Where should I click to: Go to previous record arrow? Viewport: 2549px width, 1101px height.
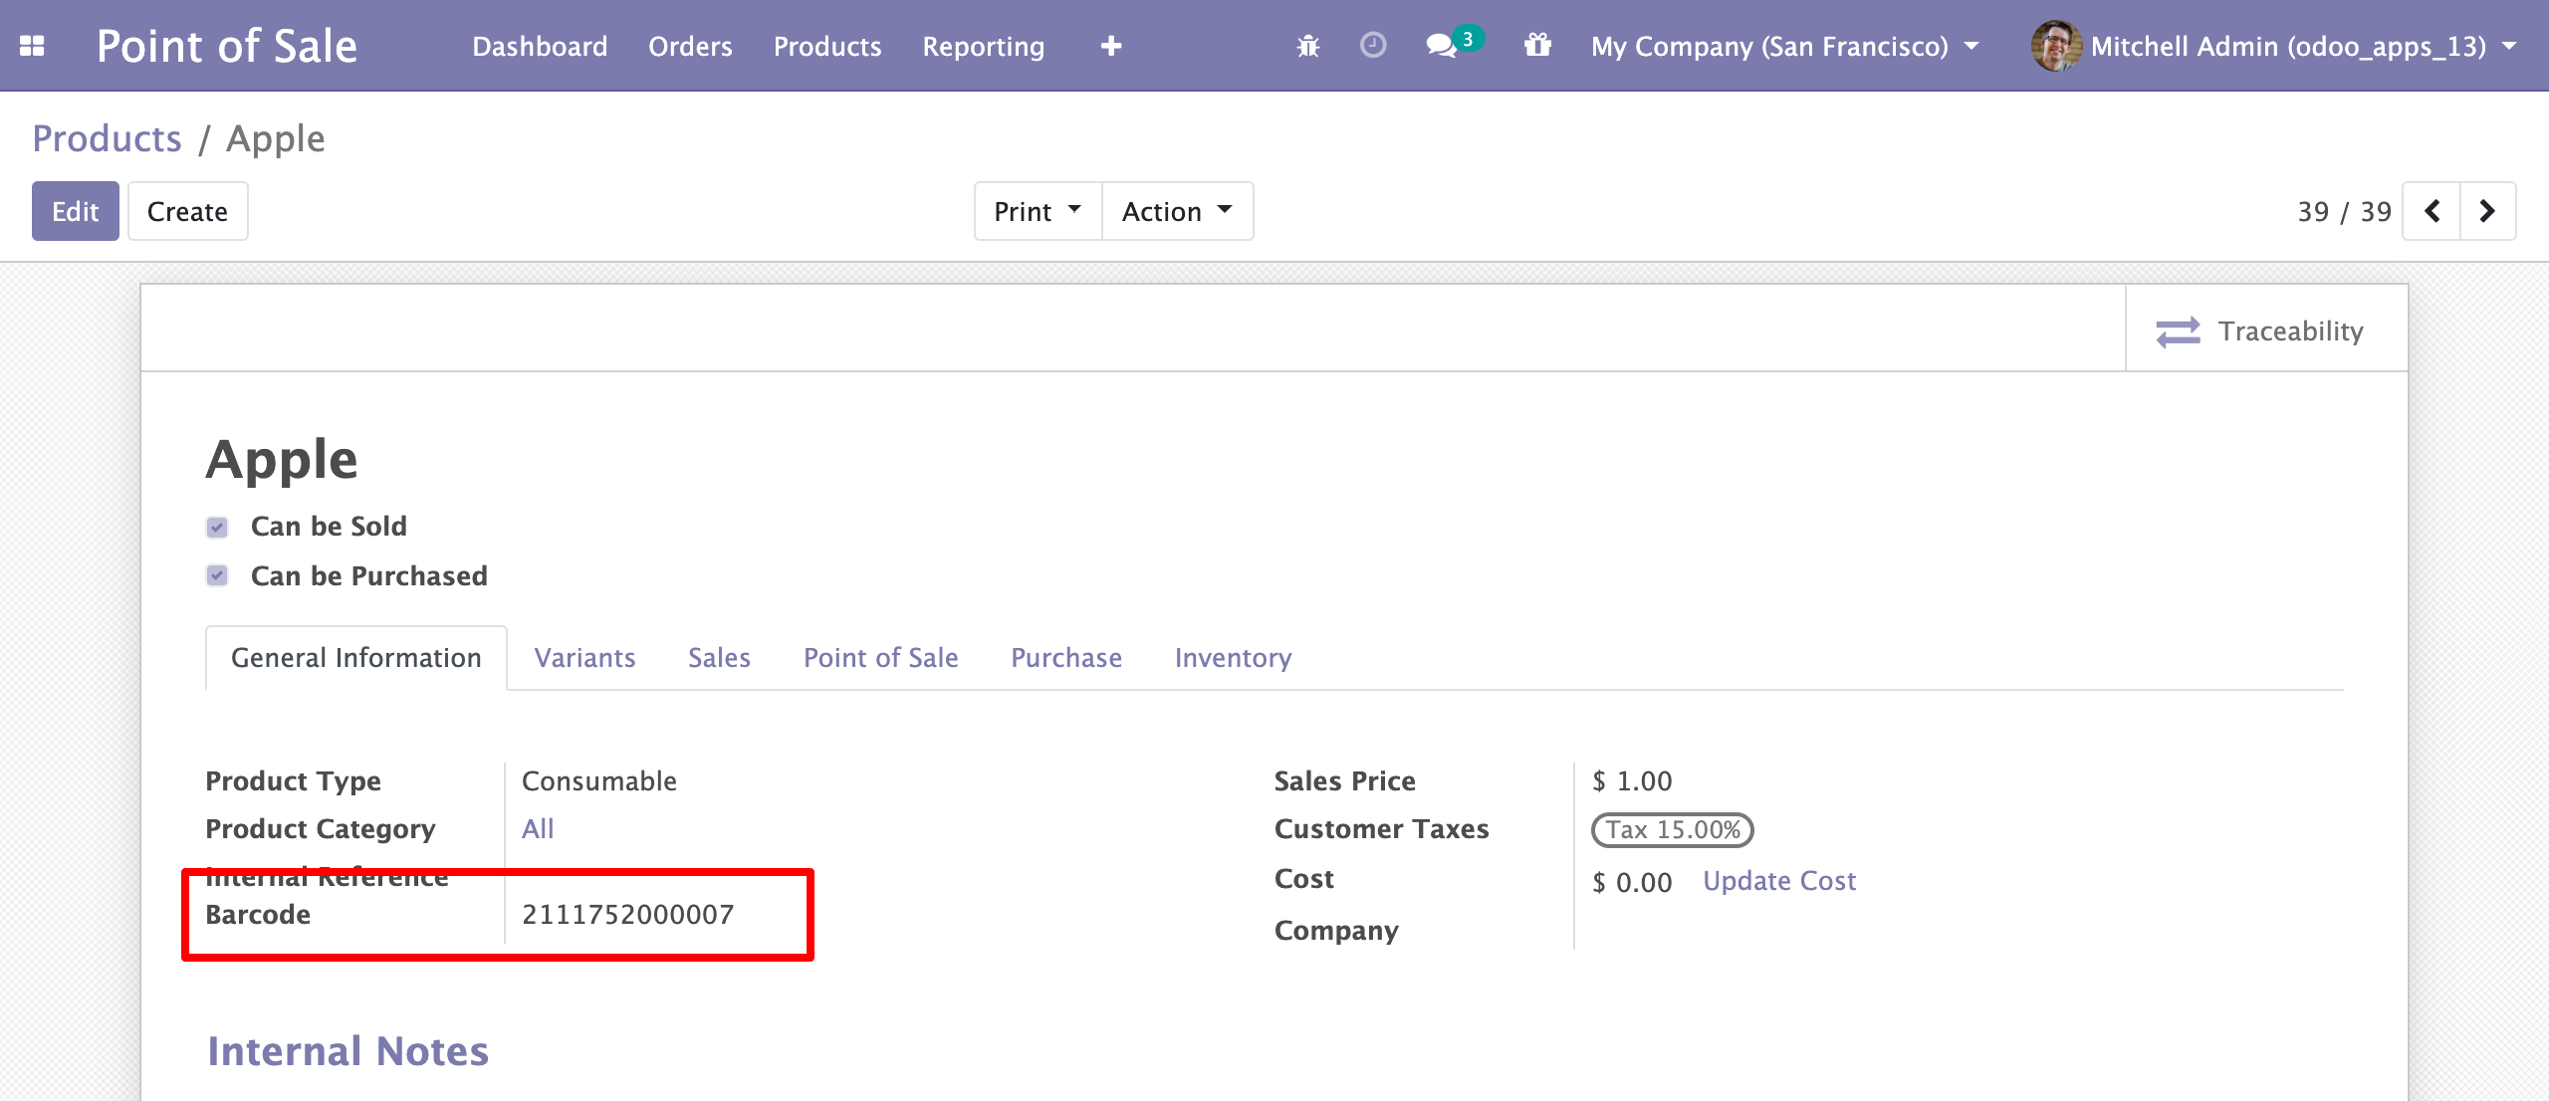tap(2432, 211)
